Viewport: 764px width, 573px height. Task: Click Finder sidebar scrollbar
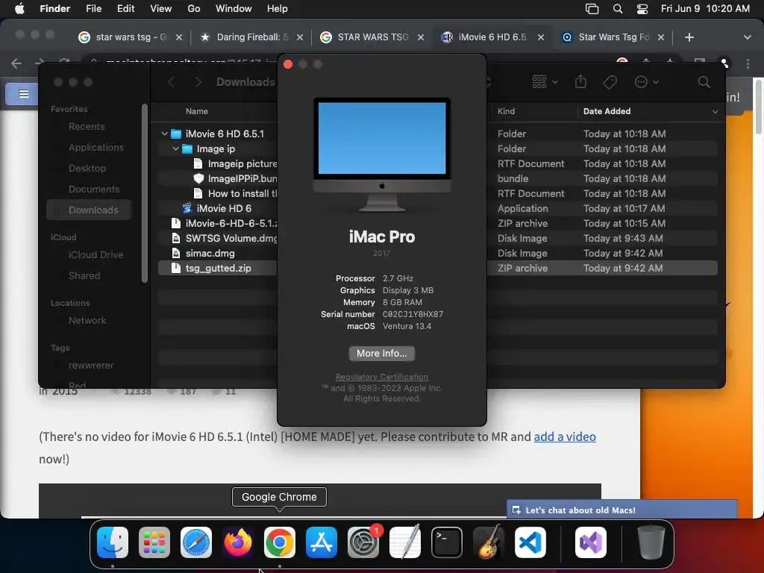click(144, 193)
